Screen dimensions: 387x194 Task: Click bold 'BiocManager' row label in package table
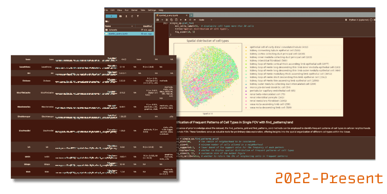point(24,116)
